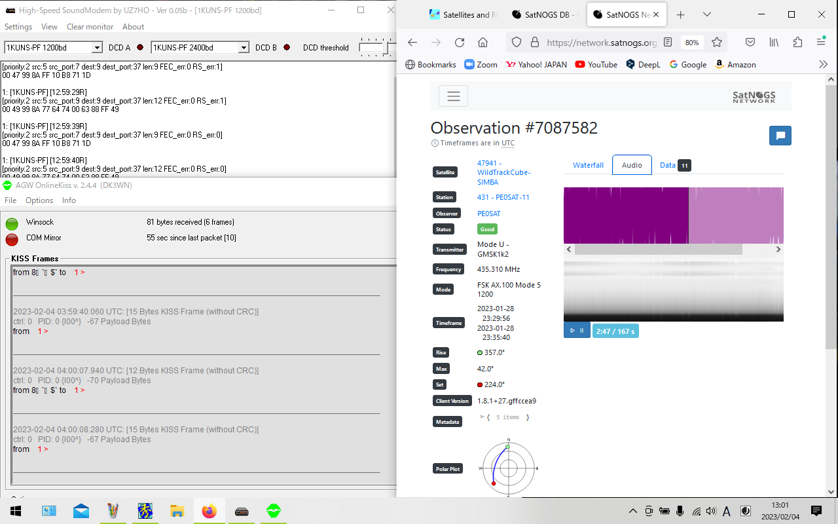
Task: Switch to AGW OnlineKiss taskbar icon
Action: [274, 511]
